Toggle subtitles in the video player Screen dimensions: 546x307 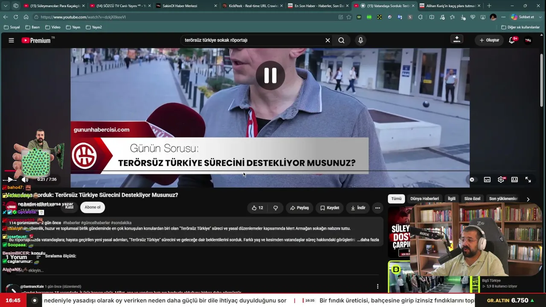pos(487,180)
